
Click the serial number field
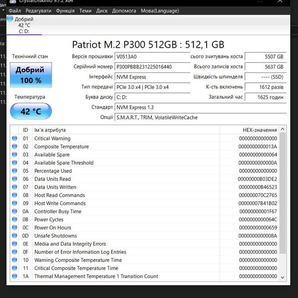coord(152,67)
